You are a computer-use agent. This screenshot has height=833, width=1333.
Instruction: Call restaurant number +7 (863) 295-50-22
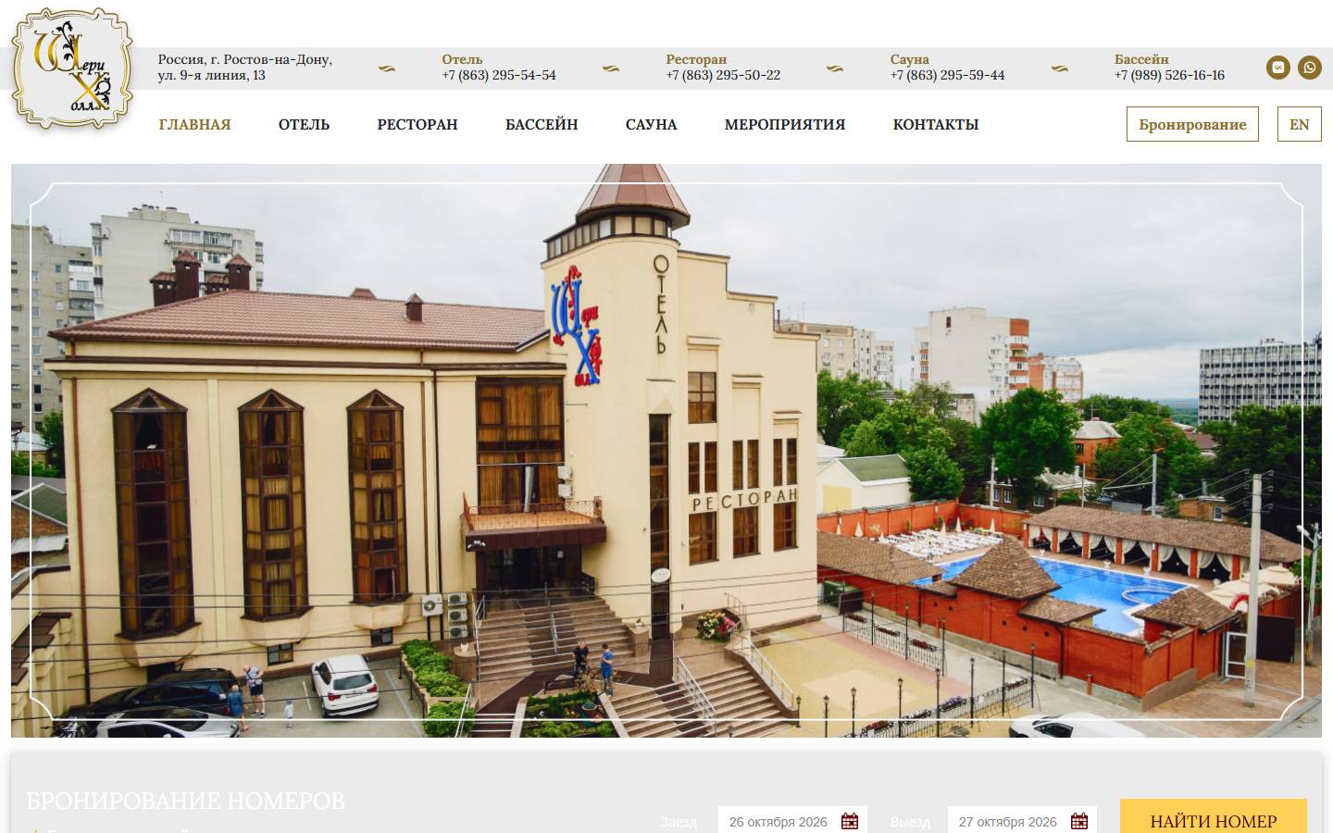[x=723, y=75]
